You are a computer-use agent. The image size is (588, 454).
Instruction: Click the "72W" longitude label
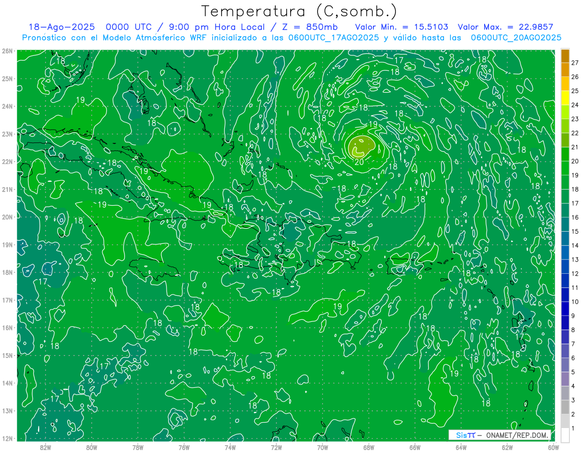coord(276,447)
